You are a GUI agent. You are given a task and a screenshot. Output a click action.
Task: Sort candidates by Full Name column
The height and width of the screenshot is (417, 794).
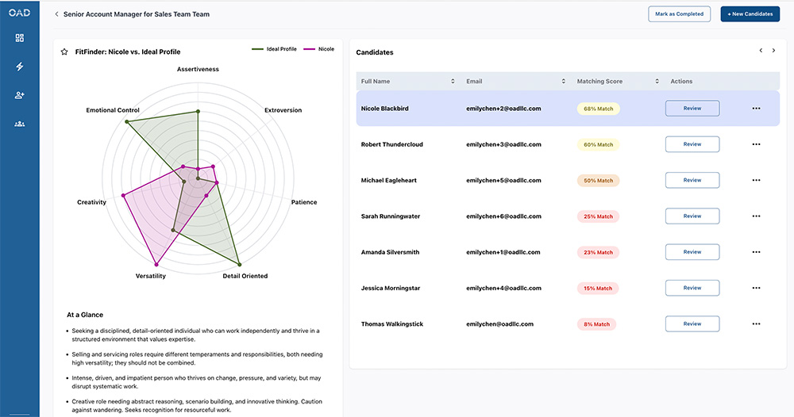tap(453, 82)
